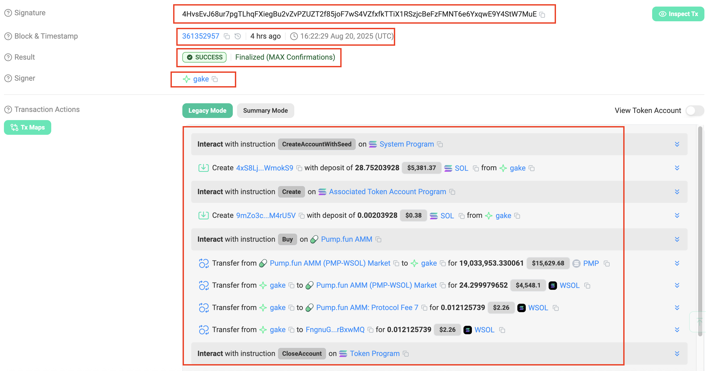Click help icon beside Transaction Actions
This screenshot has width=706, height=371.
[x=8, y=110]
